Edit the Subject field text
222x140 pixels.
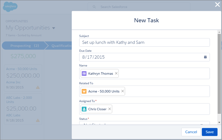pos(144,42)
